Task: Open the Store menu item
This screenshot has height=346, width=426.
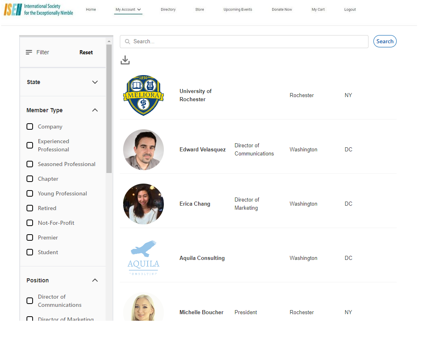Action: pos(199,10)
